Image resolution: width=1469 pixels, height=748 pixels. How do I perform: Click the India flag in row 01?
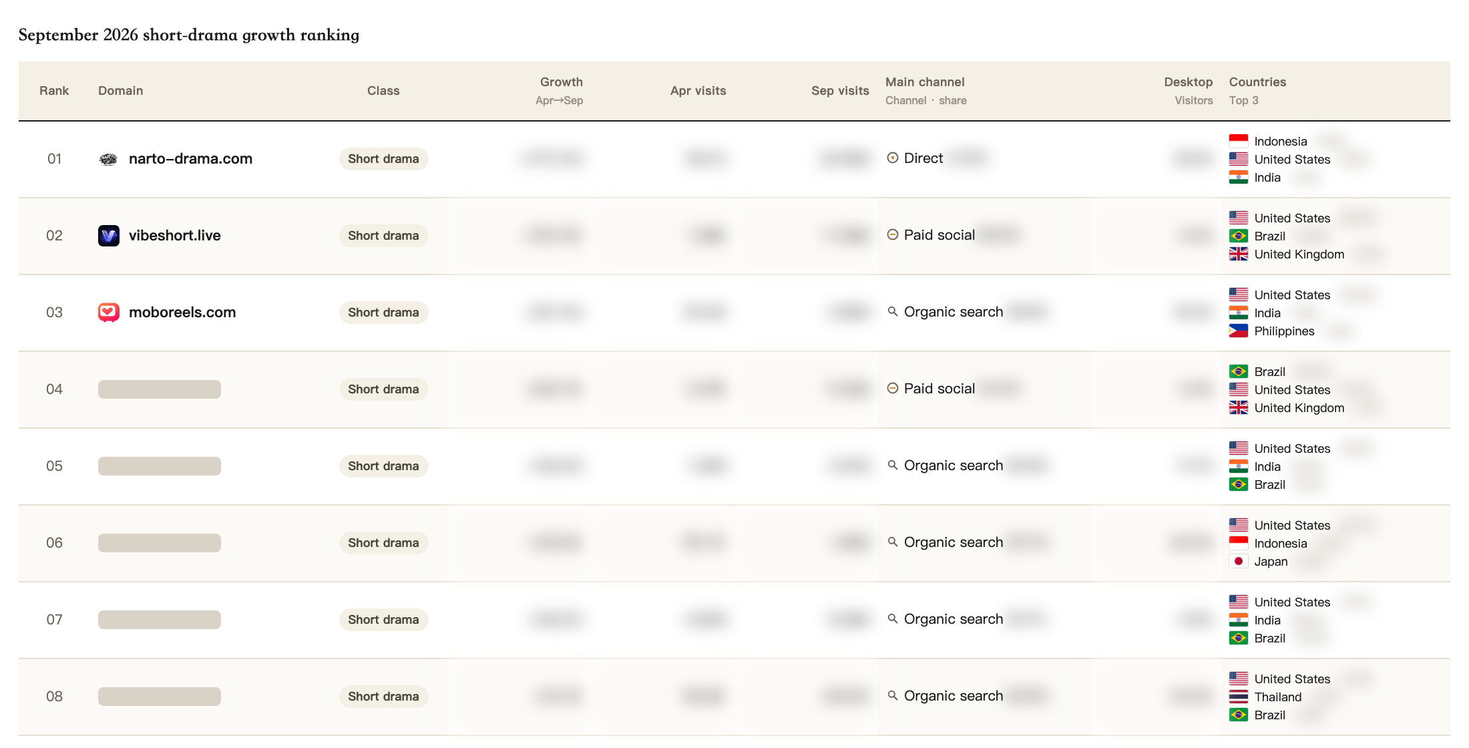coord(1239,177)
